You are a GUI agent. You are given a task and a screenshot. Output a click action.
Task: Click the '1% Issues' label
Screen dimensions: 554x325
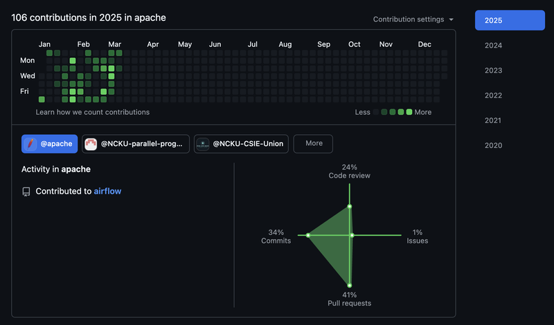418,236
